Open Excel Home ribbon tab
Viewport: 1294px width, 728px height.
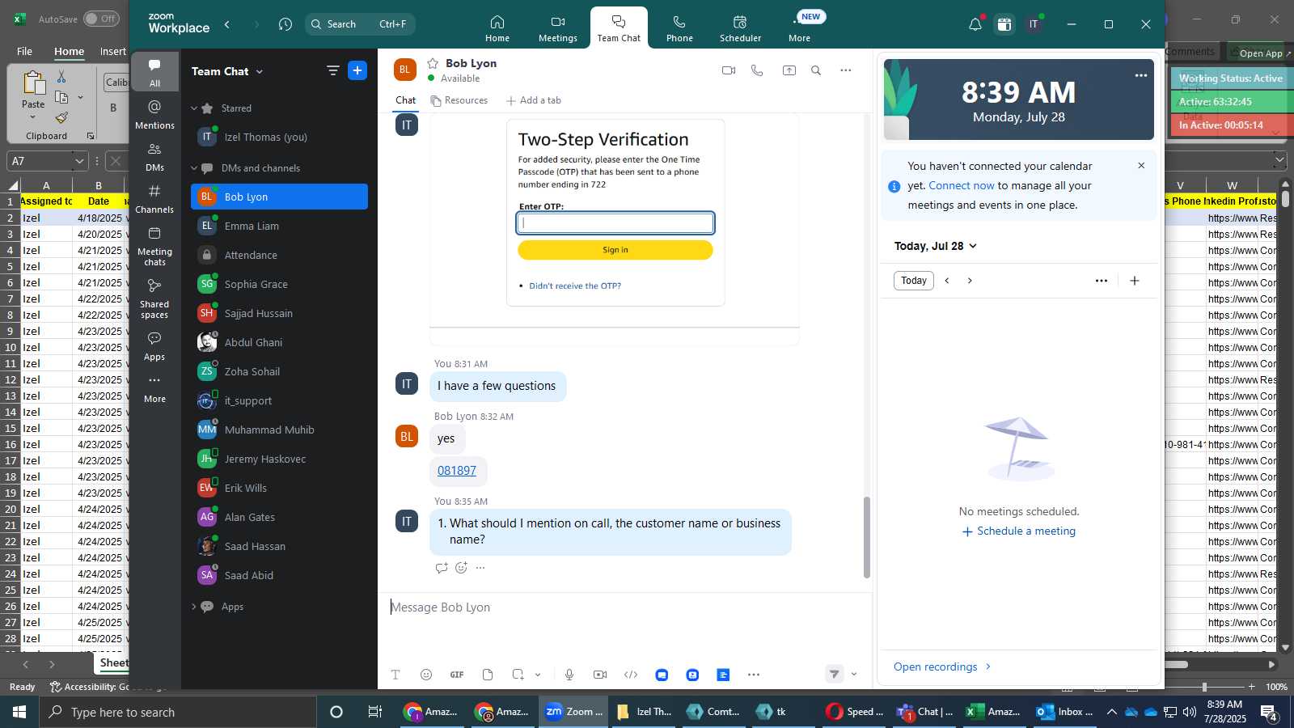[x=69, y=51]
